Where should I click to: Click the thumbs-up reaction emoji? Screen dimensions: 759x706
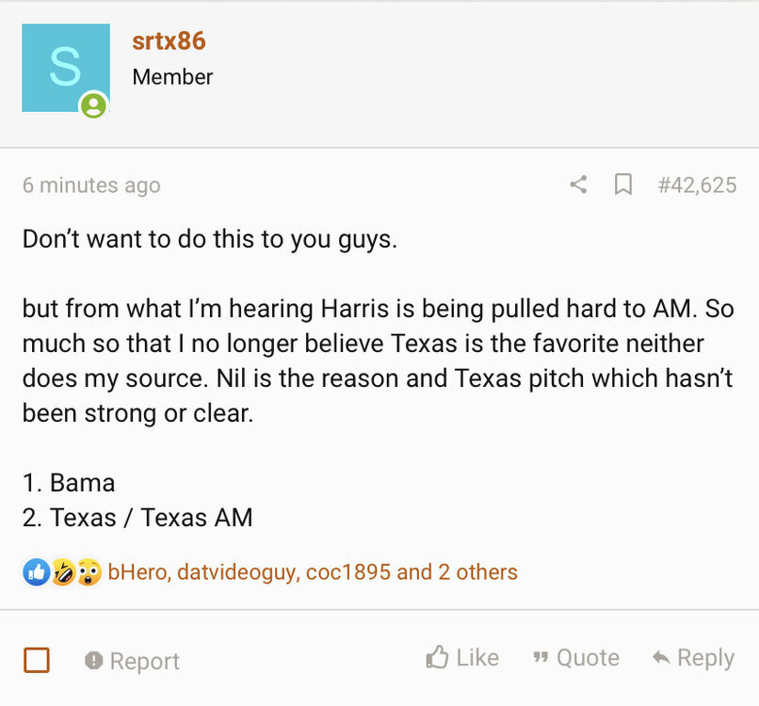(36, 571)
